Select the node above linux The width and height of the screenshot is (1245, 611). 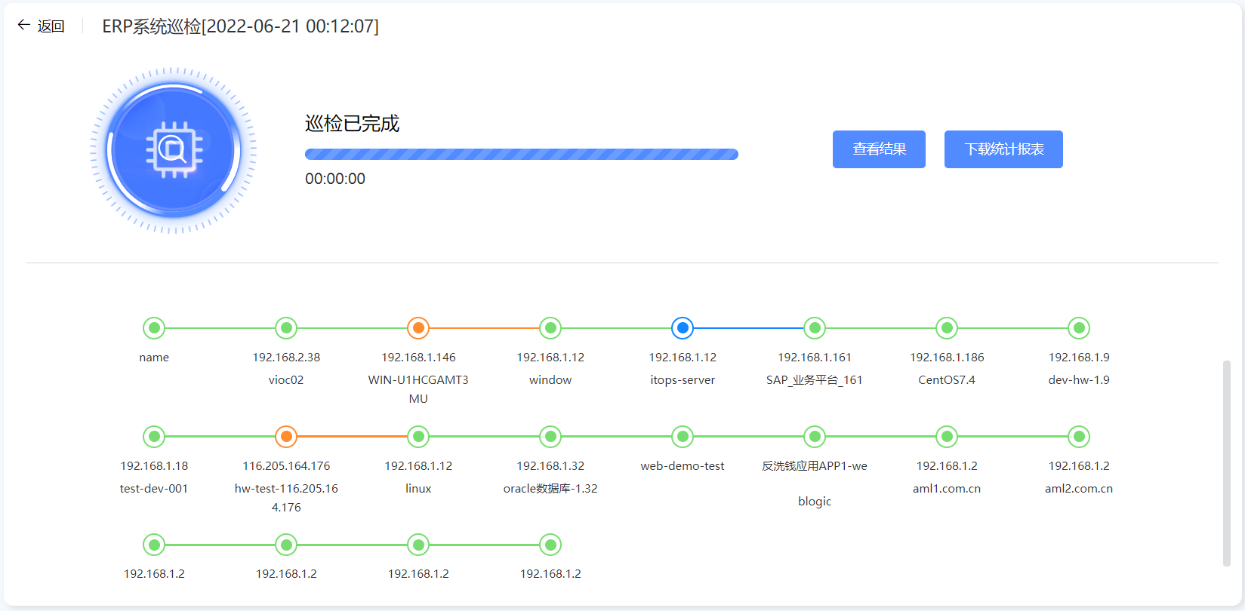(x=418, y=437)
